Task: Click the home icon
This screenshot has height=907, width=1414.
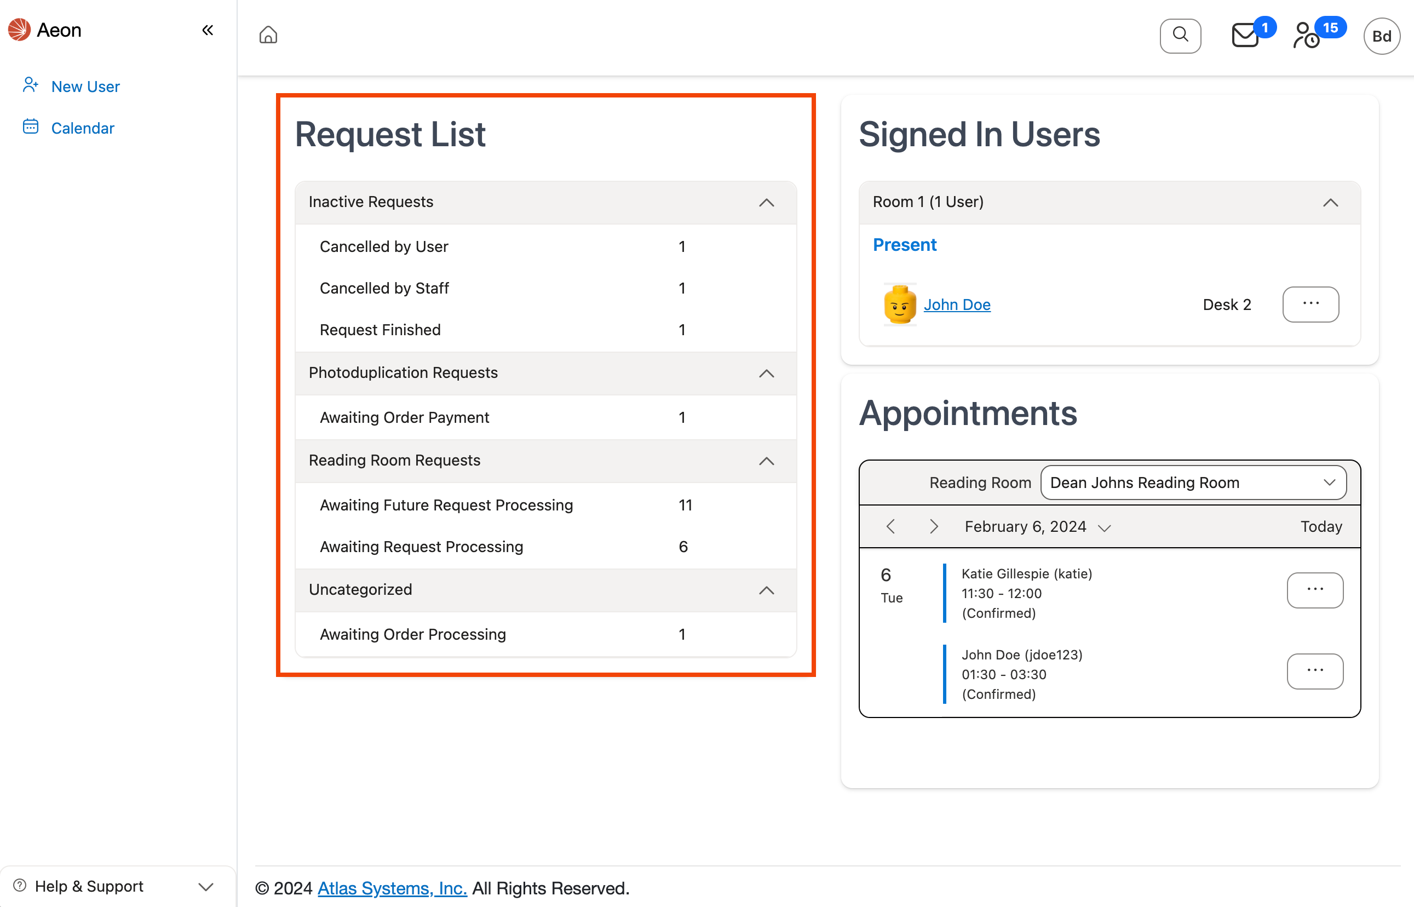Action: (268, 36)
